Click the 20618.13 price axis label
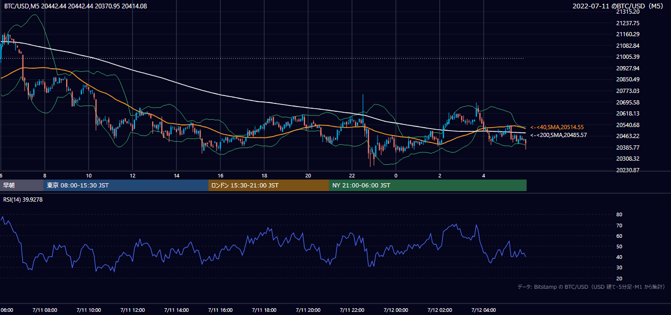Image resolution: width=671 pixels, height=315 pixels. tap(627, 113)
